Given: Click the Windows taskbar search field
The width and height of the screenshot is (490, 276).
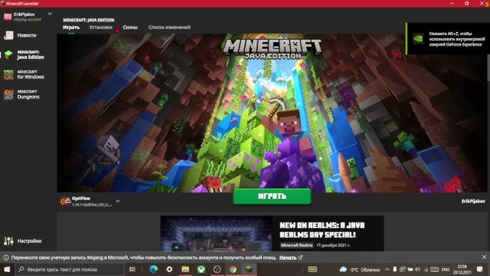Looking at the screenshot, I should coord(69,269).
